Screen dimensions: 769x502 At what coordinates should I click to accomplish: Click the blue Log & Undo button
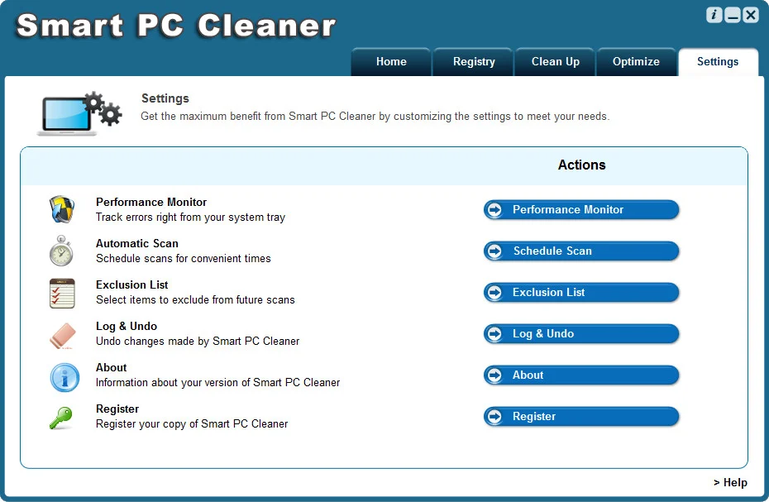[581, 333]
